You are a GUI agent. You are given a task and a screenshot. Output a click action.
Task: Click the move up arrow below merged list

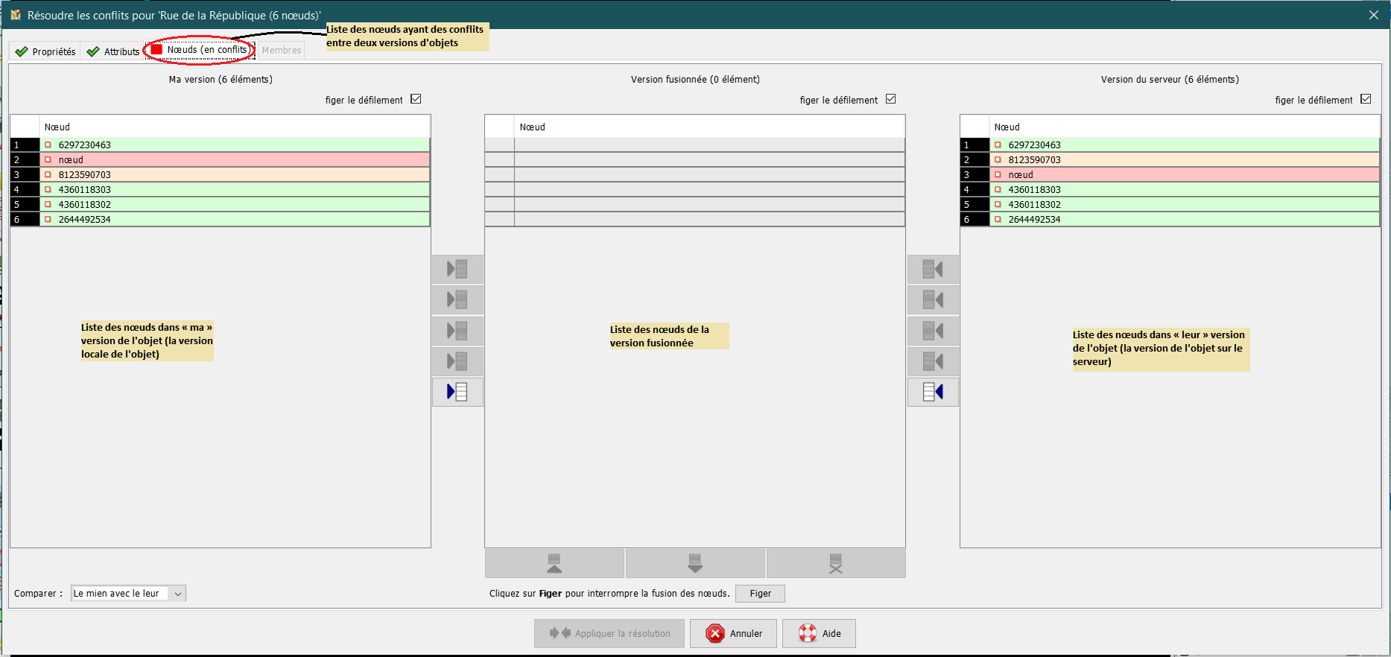pos(554,564)
